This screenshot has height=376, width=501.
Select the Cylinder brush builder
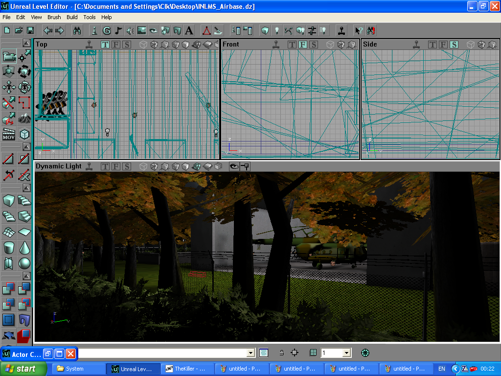tap(9, 248)
